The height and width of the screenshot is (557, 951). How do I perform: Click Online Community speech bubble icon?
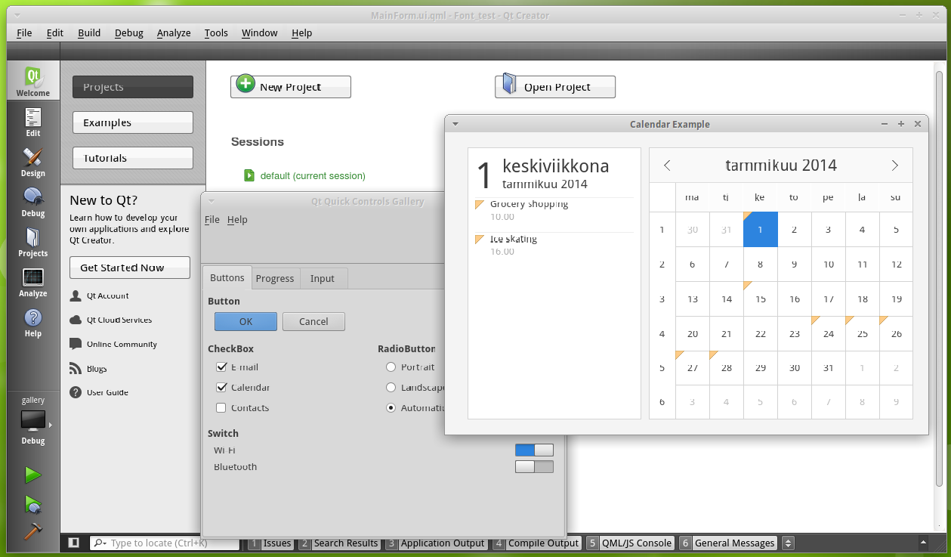click(76, 344)
